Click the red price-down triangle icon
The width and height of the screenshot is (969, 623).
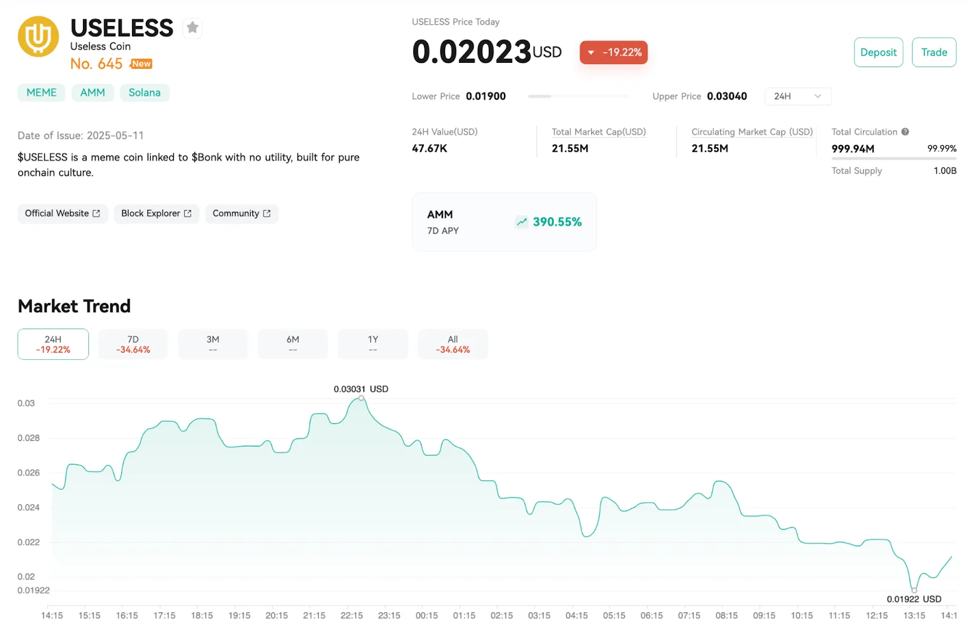point(591,53)
